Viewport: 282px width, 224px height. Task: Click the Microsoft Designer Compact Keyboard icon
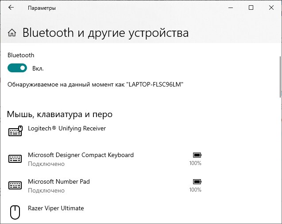pos(15,159)
